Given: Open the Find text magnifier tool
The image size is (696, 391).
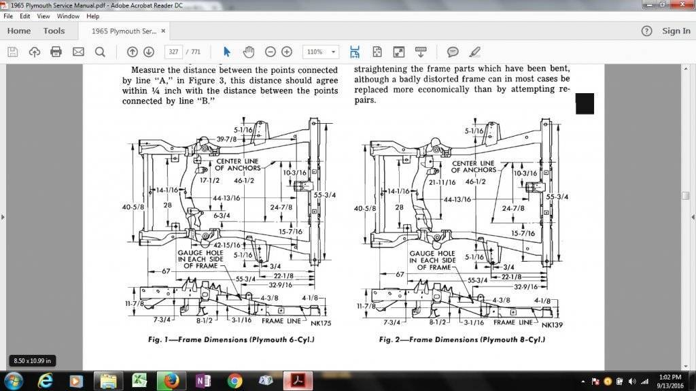Looking at the screenshot, I should (100, 52).
